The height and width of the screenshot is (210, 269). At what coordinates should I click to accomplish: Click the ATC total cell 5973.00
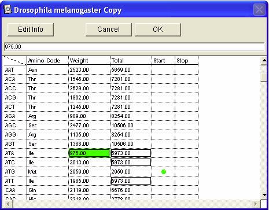click(131, 163)
